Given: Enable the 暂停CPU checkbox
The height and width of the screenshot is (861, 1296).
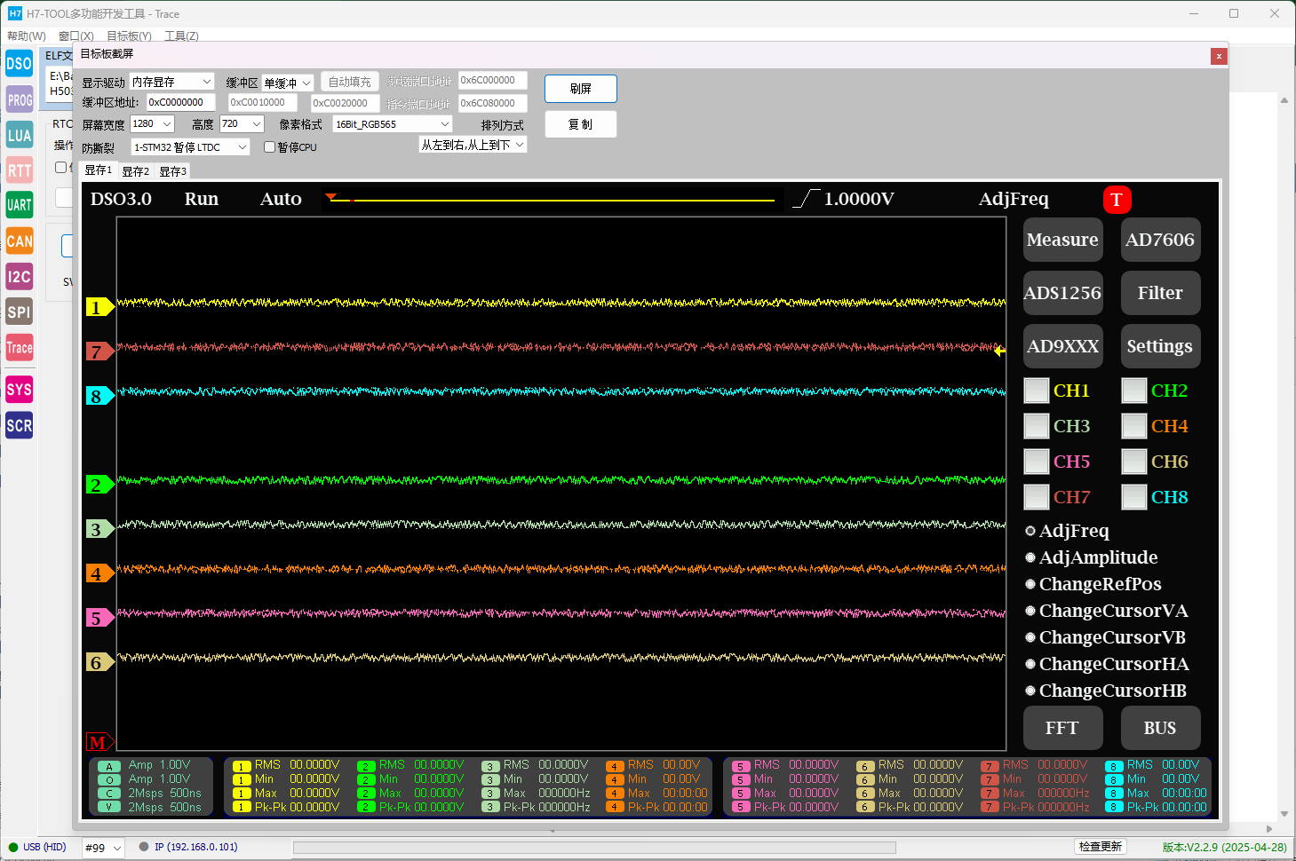Looking at the screenshot, I should [x=269, y=147].
